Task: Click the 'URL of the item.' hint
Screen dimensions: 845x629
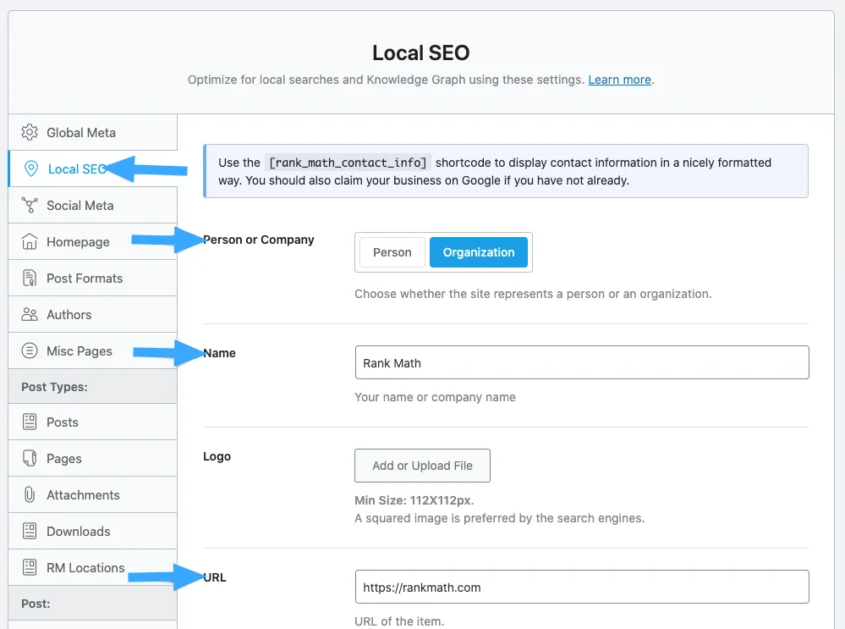Action: pos(399,621)
